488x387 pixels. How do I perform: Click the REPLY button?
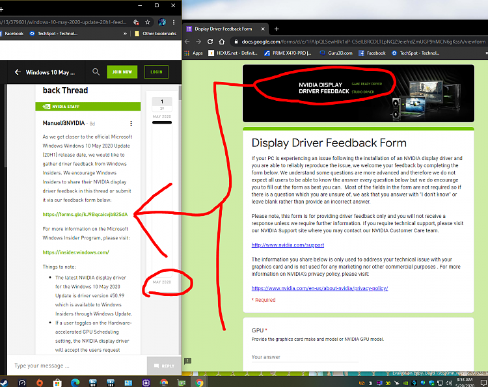(164, 366)
